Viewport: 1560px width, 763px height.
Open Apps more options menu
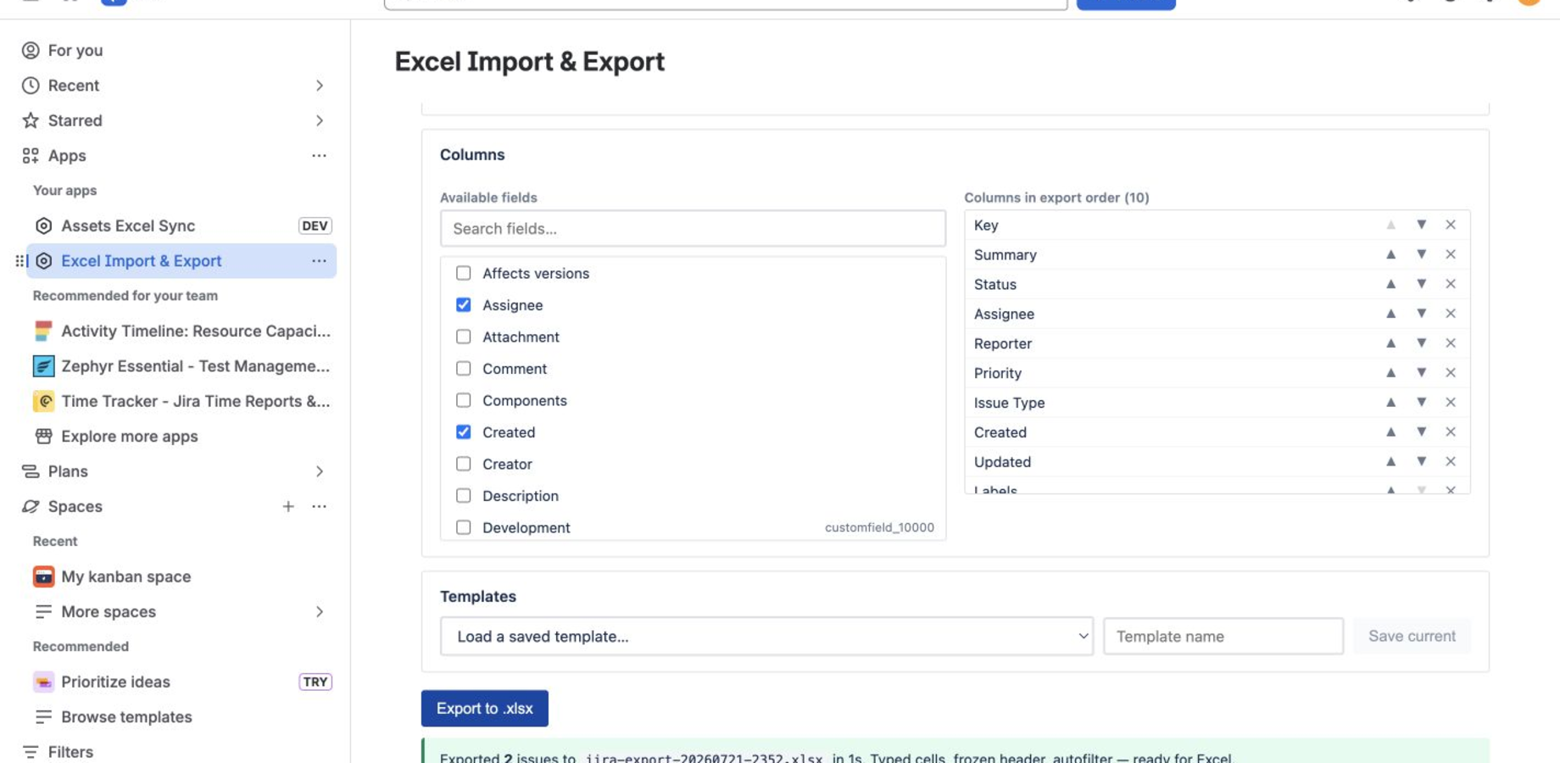click(x=319, y=156)
